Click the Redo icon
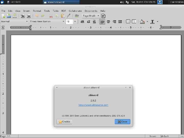 click(x=43, y=16)
